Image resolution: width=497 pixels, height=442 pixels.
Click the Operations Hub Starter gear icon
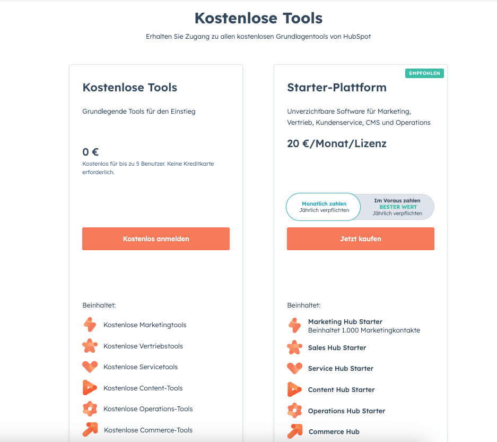(295, 410)
